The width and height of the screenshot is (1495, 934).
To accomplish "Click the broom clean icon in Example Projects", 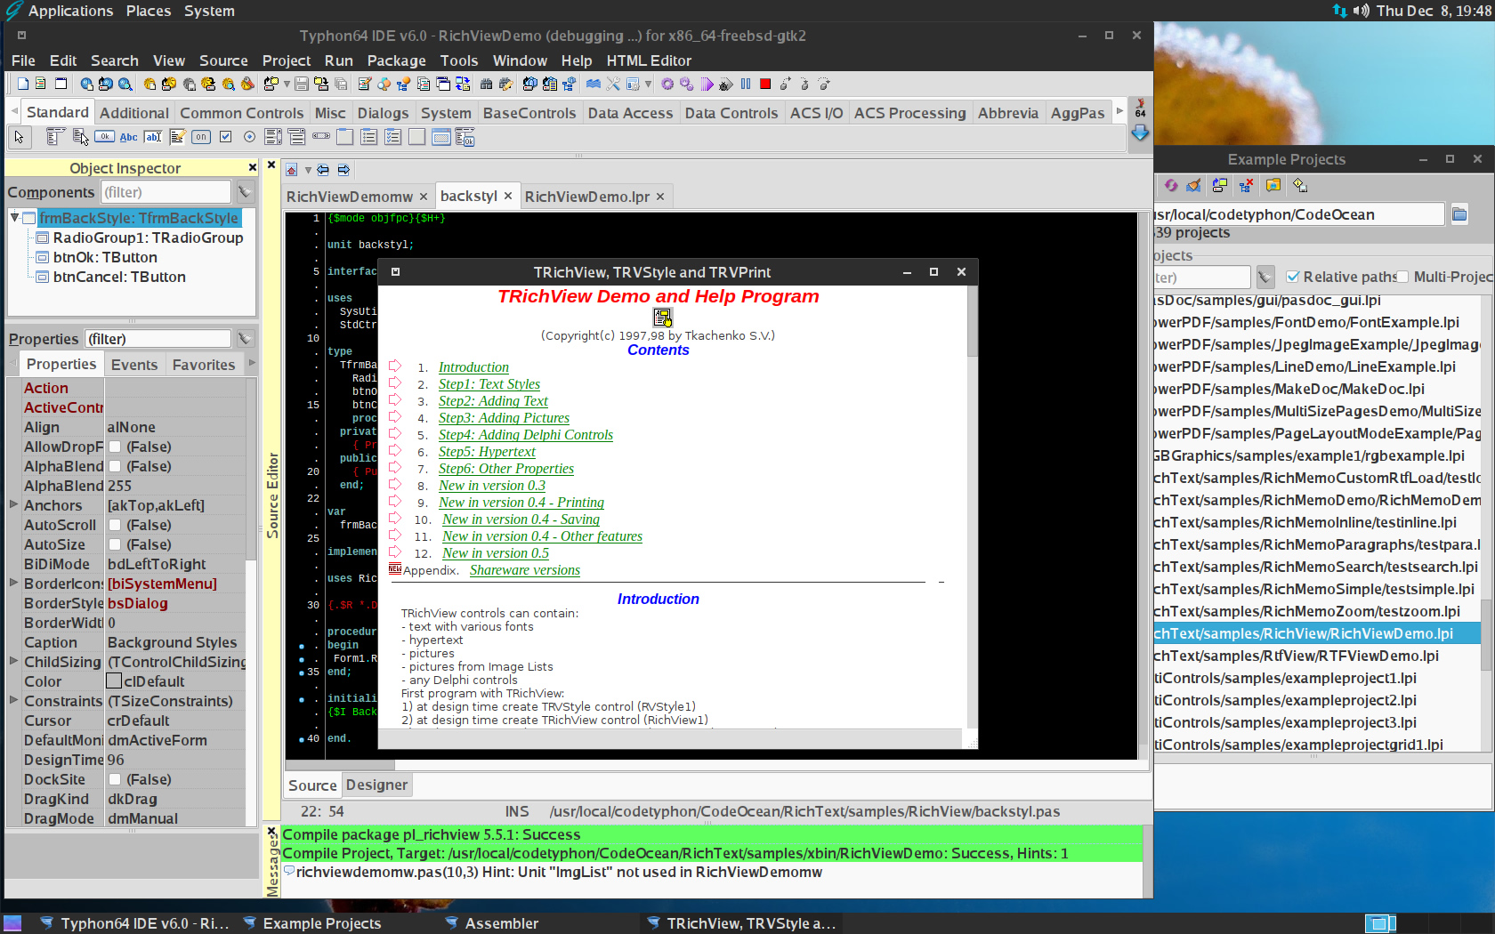I will [1194, 185].
